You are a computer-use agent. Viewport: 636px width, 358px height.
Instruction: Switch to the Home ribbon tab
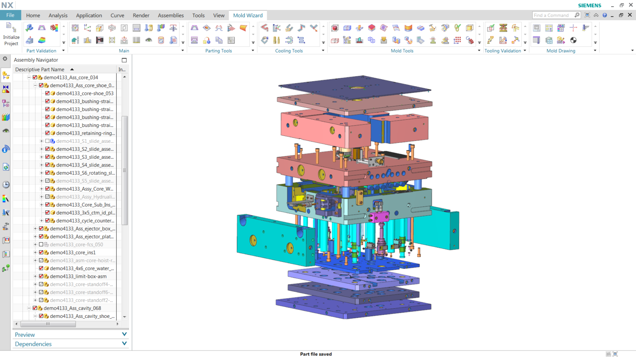point(33,15)
